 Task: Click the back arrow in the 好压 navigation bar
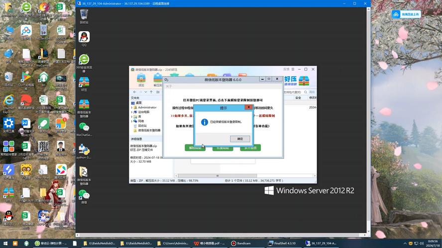[x=135, y=92]
